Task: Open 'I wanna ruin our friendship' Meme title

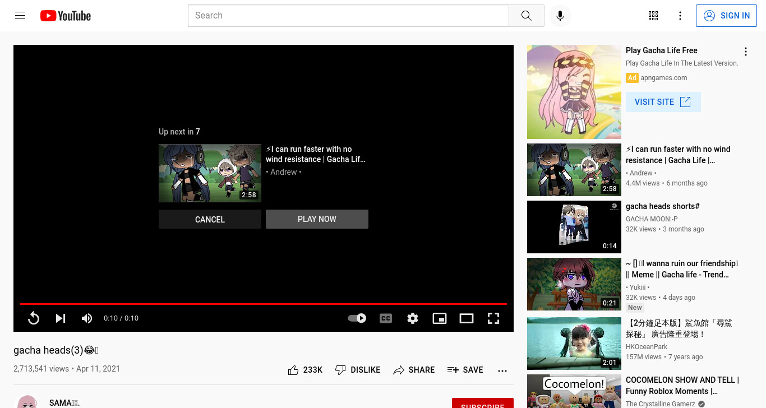Action: coord(682,269)
